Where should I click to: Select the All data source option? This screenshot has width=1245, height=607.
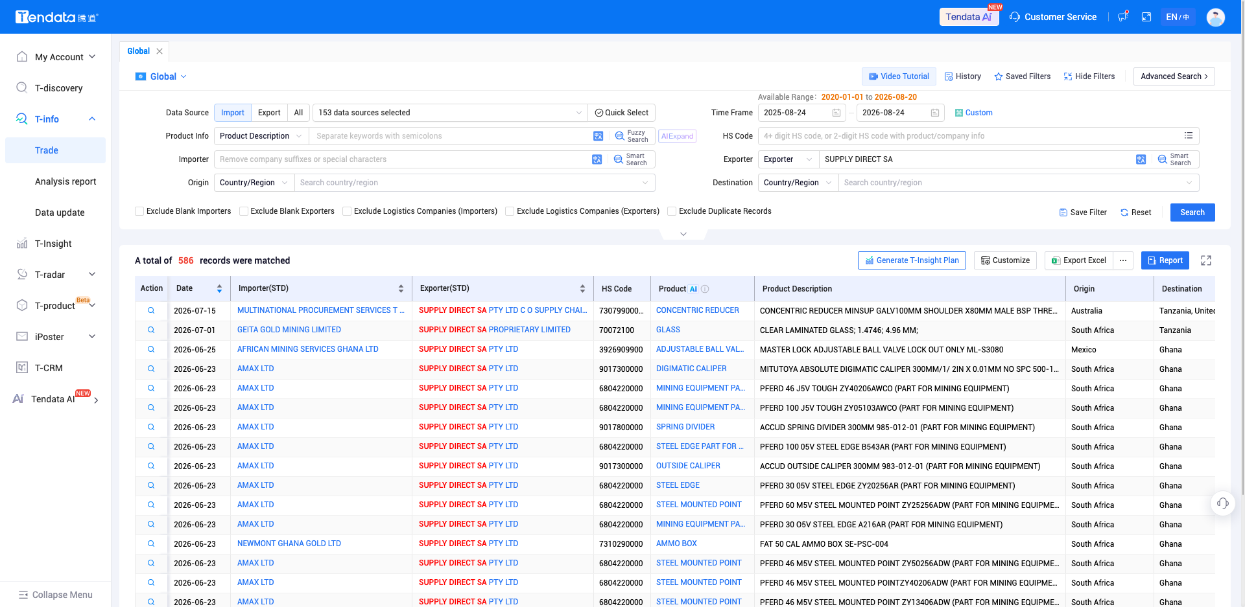[298, 113]
